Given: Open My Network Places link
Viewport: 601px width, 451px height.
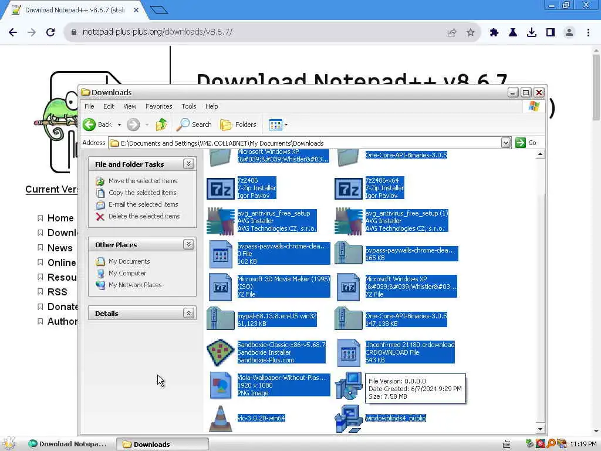Looking at the screenshot, I should tap(135, 285).
